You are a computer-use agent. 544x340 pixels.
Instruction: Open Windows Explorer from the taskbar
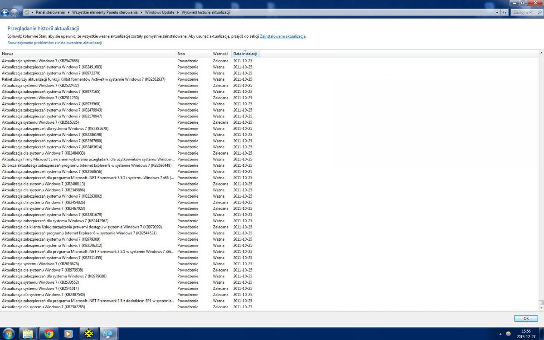click(x=28, y=334)
